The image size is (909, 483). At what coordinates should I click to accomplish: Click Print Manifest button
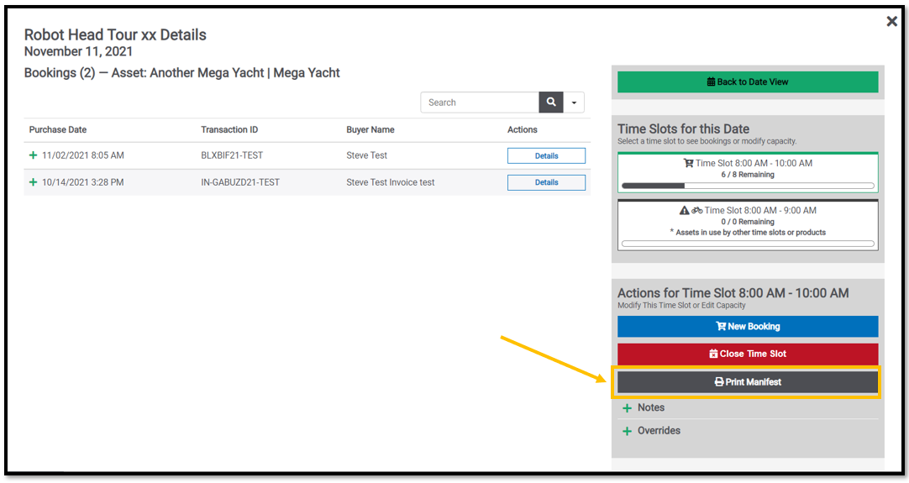(x=748, y=382)
